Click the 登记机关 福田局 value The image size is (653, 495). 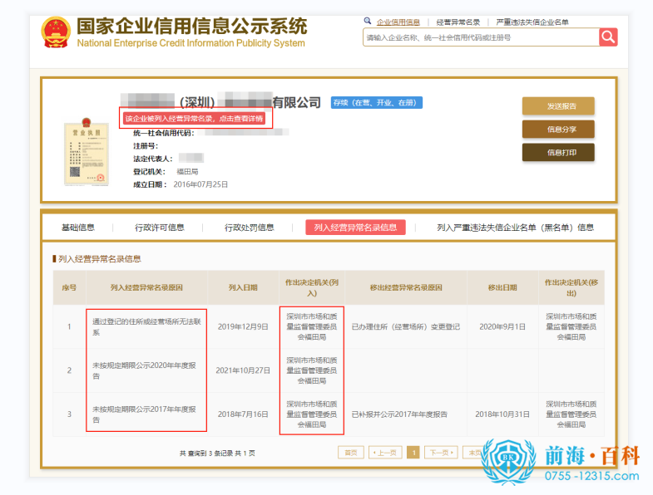point(187,171)
